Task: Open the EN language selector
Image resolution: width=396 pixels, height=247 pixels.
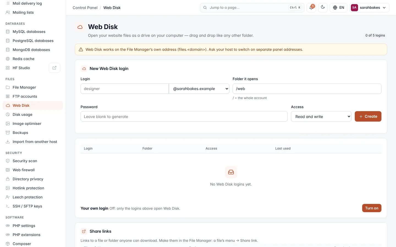Action: (339, 8)
